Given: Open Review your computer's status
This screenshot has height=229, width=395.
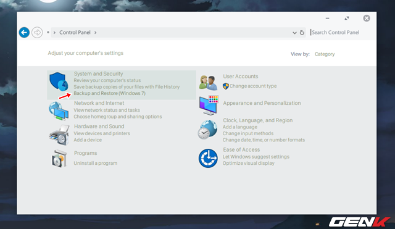Looking at the screenshot, I should tap(107, 80).
